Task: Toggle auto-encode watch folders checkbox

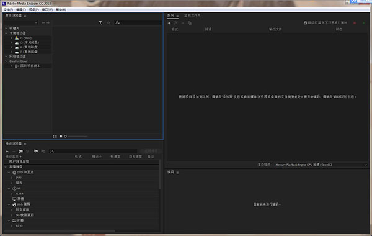Action: pos(305,23)
